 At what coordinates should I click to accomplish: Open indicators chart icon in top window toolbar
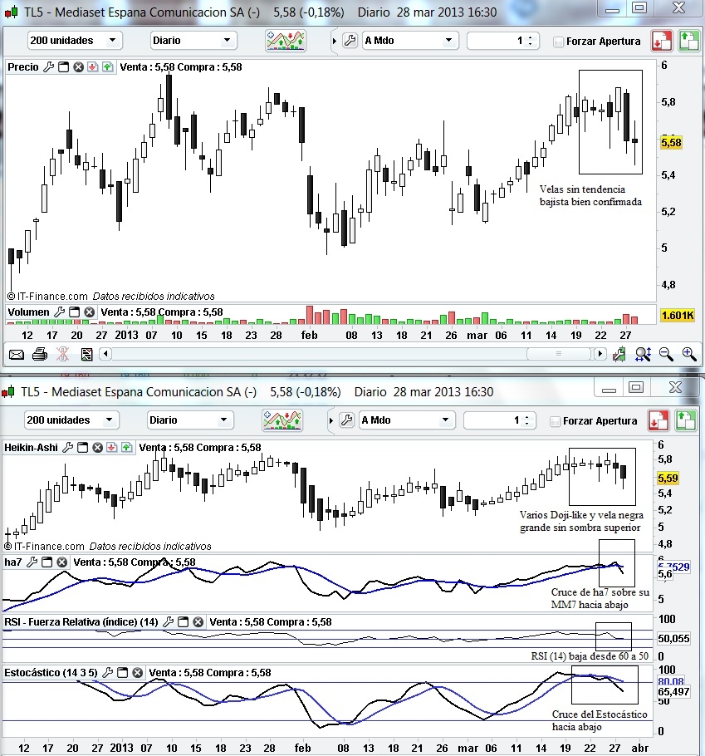286,41
